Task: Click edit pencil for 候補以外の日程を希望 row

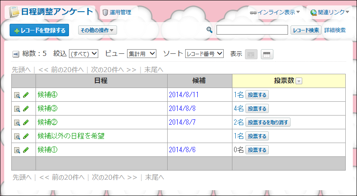Action: (26, 136)
